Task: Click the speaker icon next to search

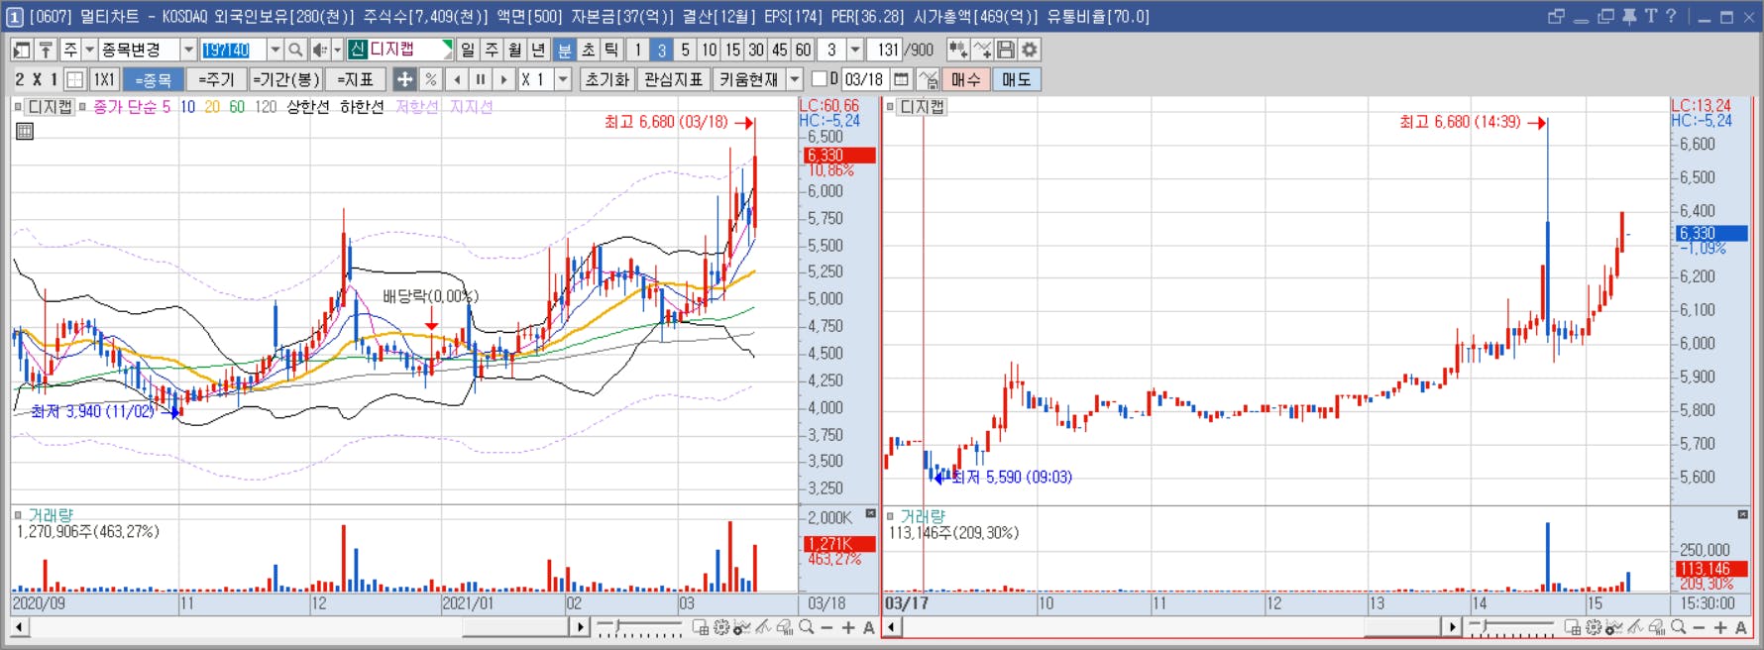Action: 319,50
